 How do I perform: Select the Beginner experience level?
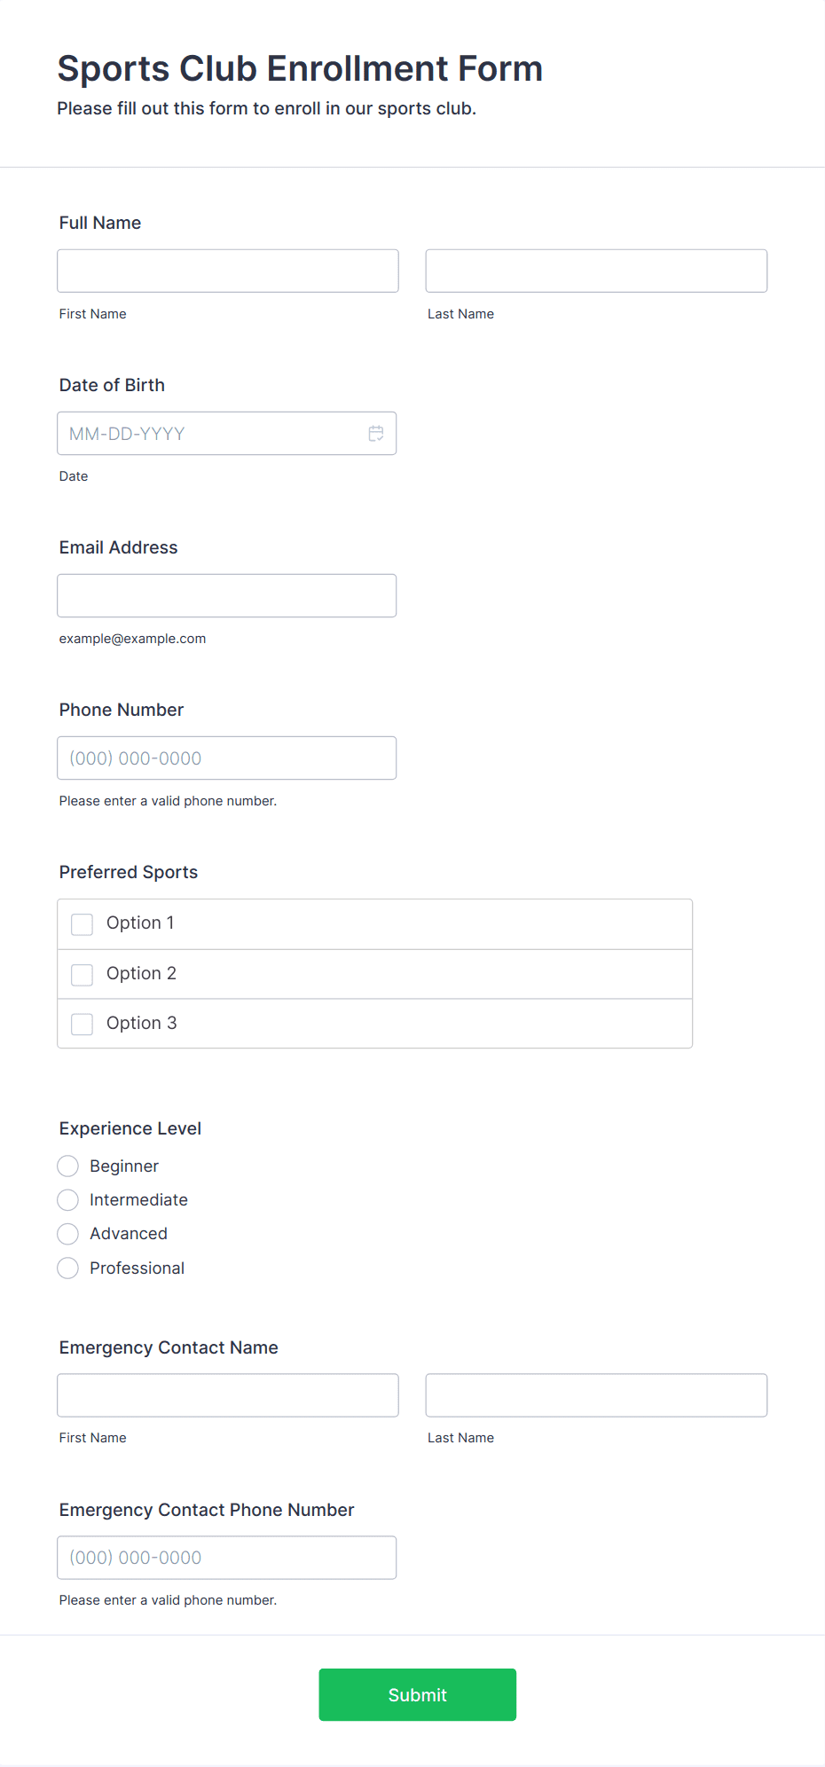tap(67, 1166)
